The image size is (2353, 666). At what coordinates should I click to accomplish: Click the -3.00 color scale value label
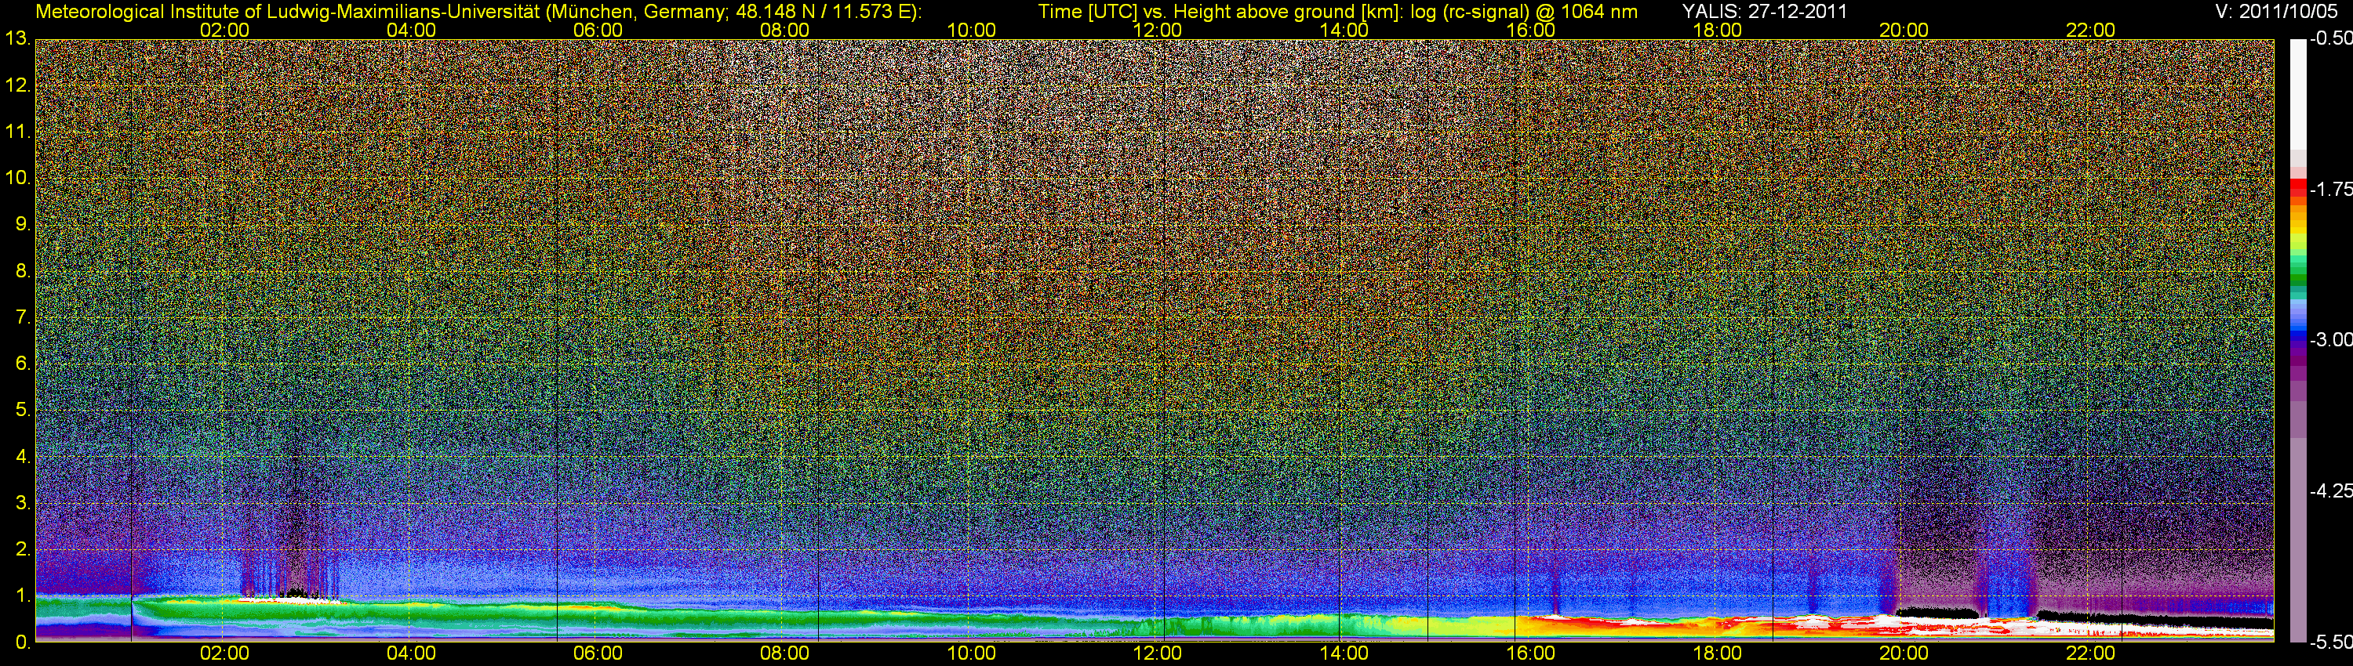point(2330,340)
